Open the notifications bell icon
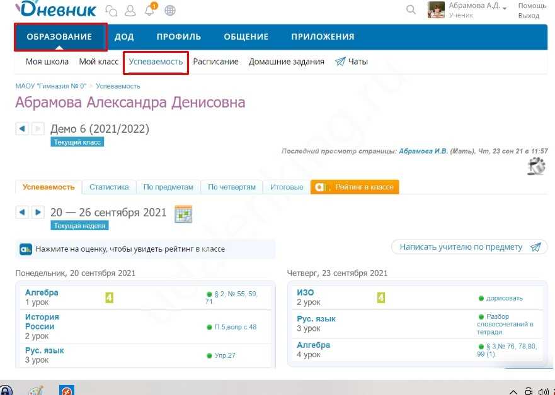555x395 pixels. tap(150, 10)
